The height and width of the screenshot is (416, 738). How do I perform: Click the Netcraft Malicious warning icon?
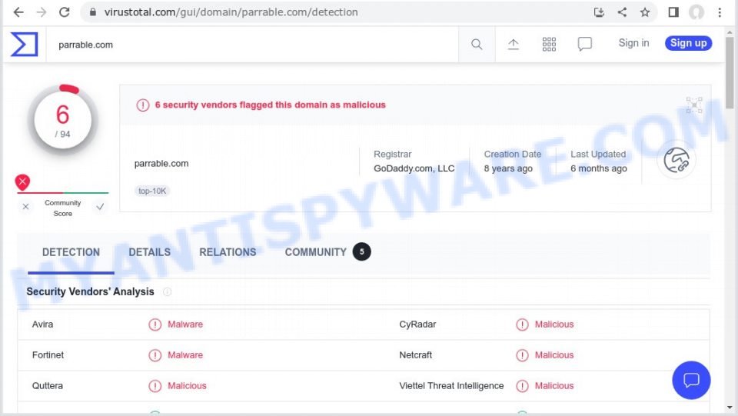[522, 355]
